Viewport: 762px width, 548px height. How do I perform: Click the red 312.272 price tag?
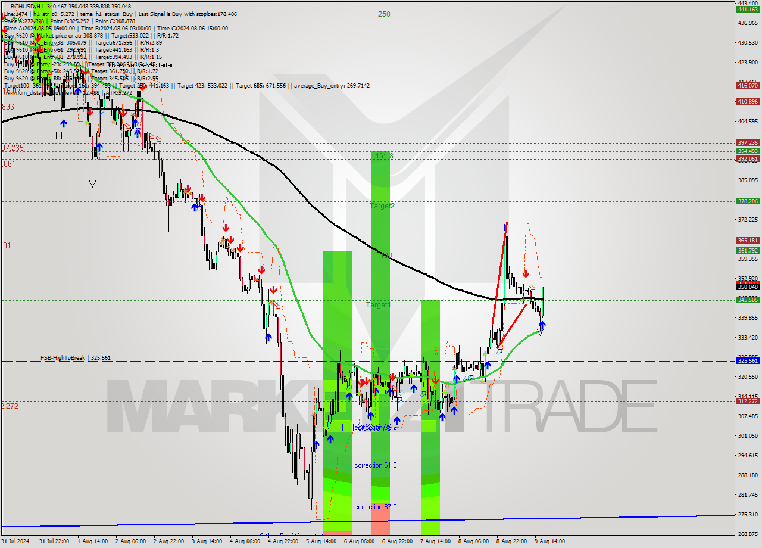(x=748, y=401)
